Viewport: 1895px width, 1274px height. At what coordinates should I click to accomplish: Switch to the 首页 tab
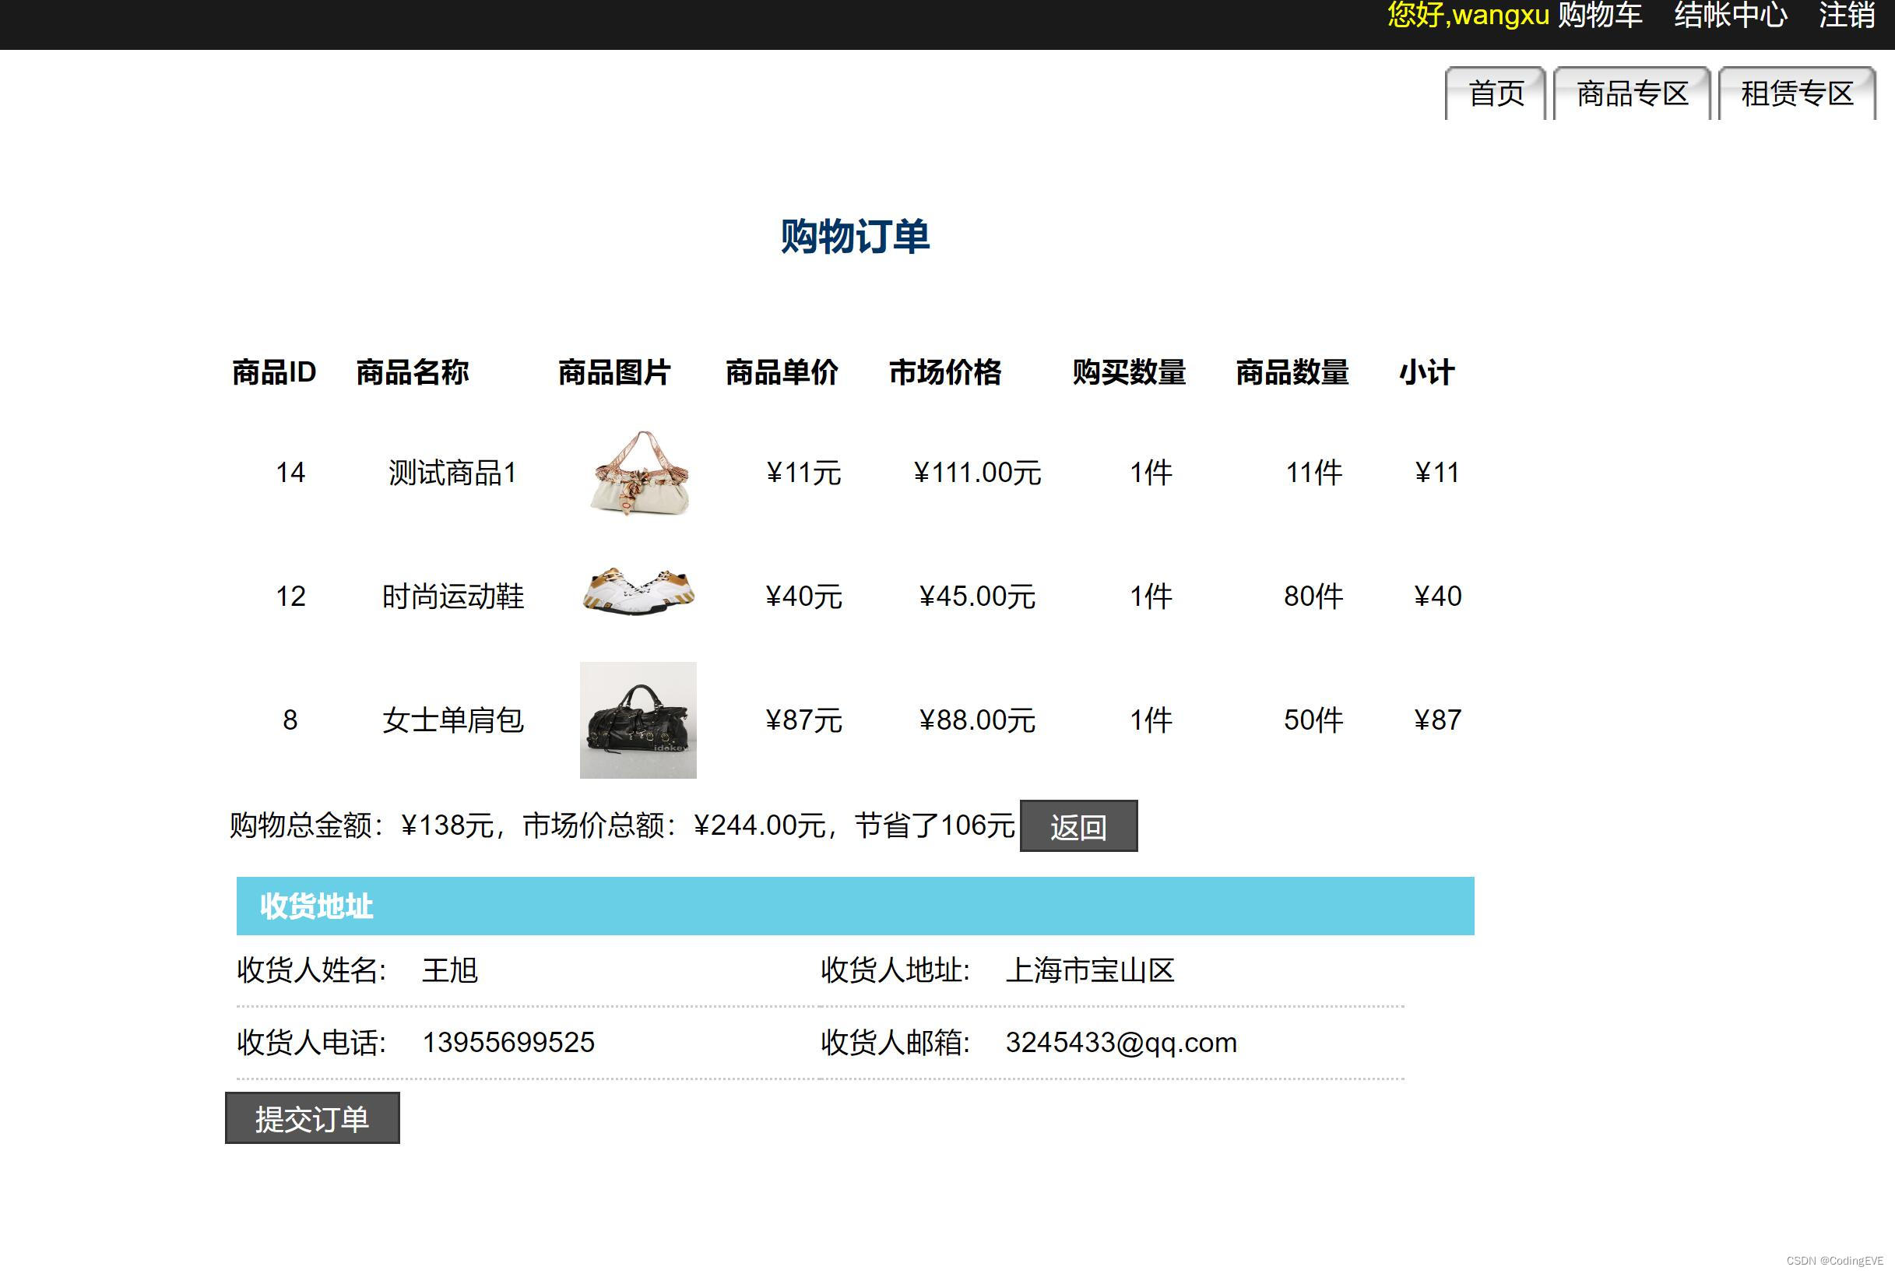(x=1496, y=93)
